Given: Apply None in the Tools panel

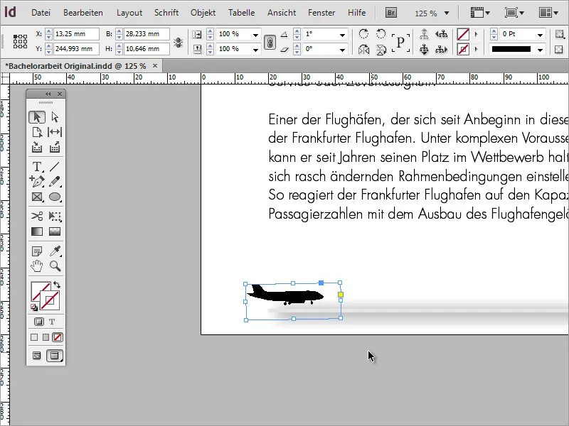Looking at the screenshot, I should (57, 337).
